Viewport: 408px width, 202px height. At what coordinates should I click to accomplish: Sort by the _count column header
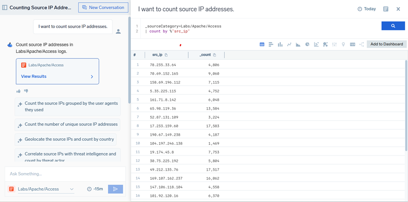click(x=205, y=55)
